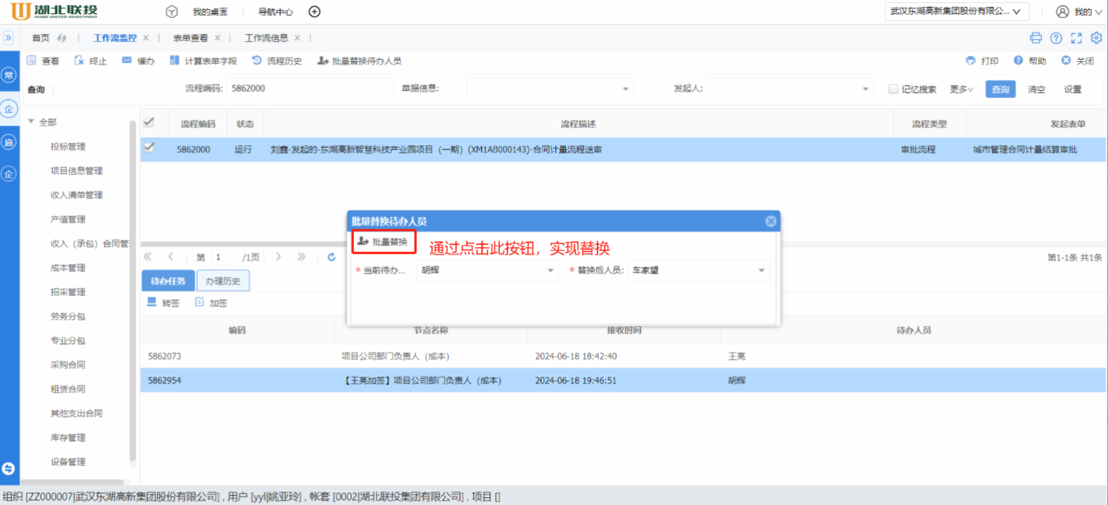Click the 终止 toolbar icon
This screenshot has height=505, width=1108.
79,61
